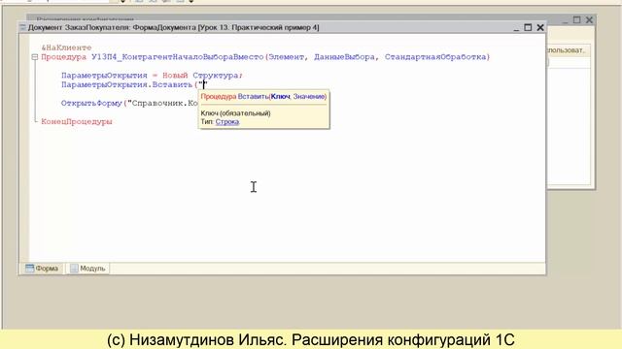
Task: Click the ДанныеВыбора parameter in the signature
Action: (344, 57)
